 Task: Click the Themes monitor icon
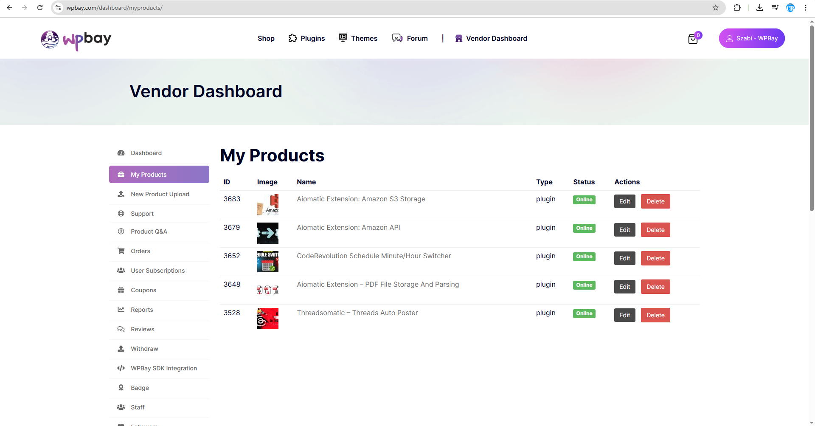(343, 38)
